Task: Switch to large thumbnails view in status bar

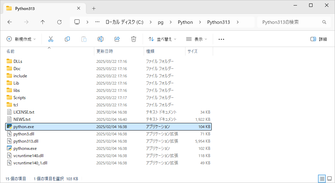Action: 330,179
